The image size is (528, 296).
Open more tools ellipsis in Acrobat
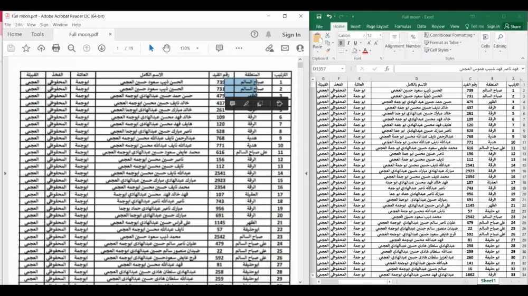239,48
